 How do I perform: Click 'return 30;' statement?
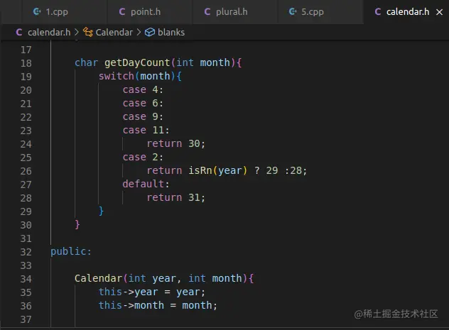point(175,143)
